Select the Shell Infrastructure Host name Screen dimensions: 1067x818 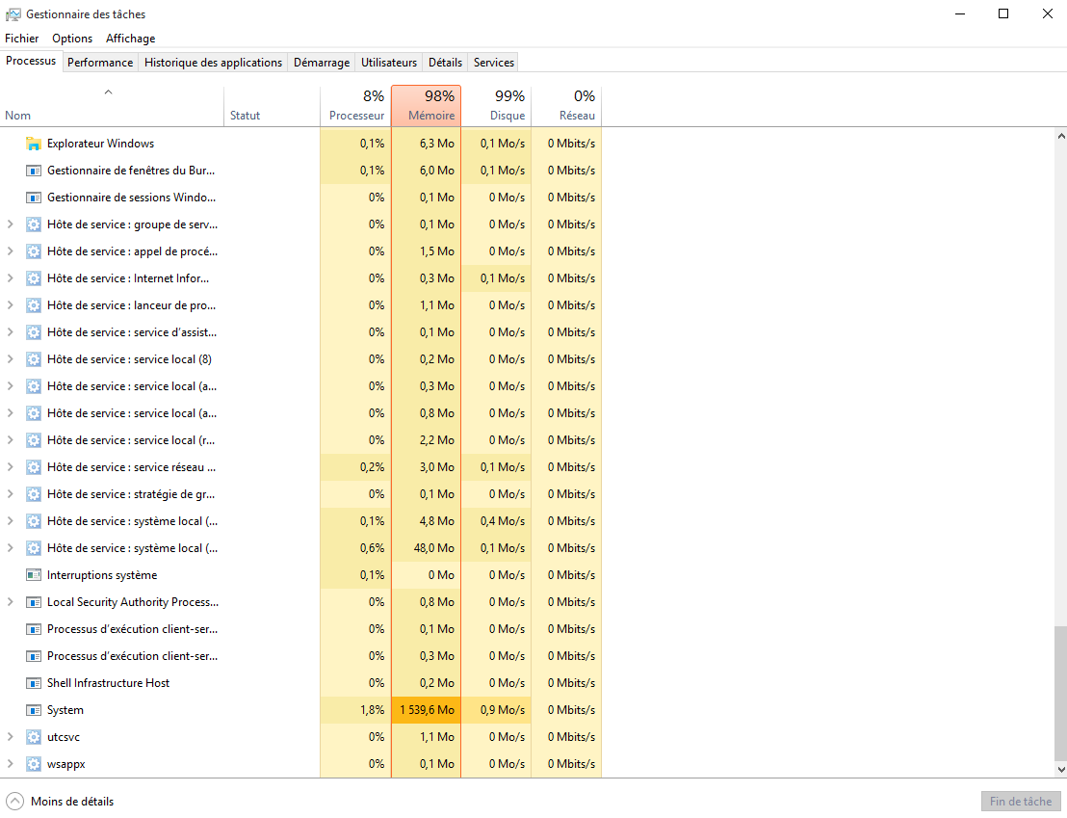click(x=108, y=683)
